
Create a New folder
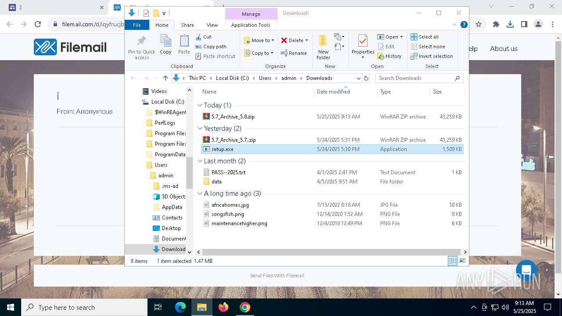323,47
